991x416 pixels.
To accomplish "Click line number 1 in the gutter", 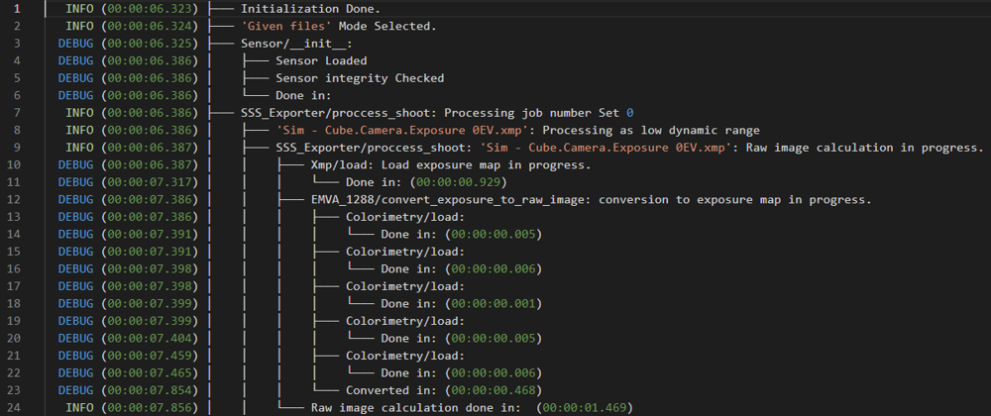I will 19,9.
